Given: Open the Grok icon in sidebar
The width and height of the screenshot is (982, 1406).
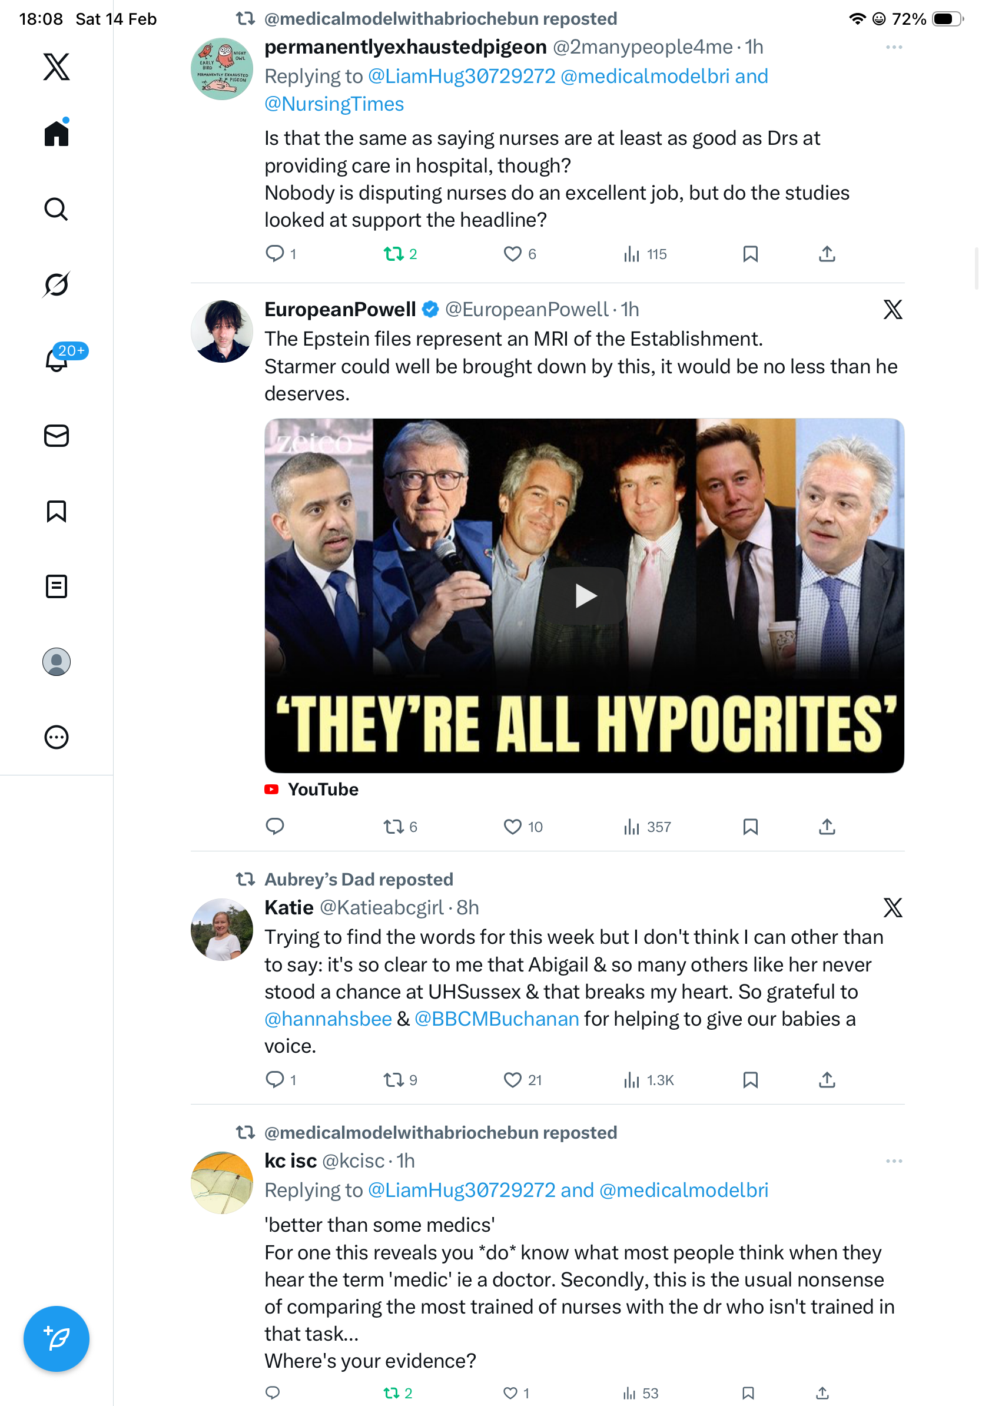Looking at the screenshot, I should point(57,284).
